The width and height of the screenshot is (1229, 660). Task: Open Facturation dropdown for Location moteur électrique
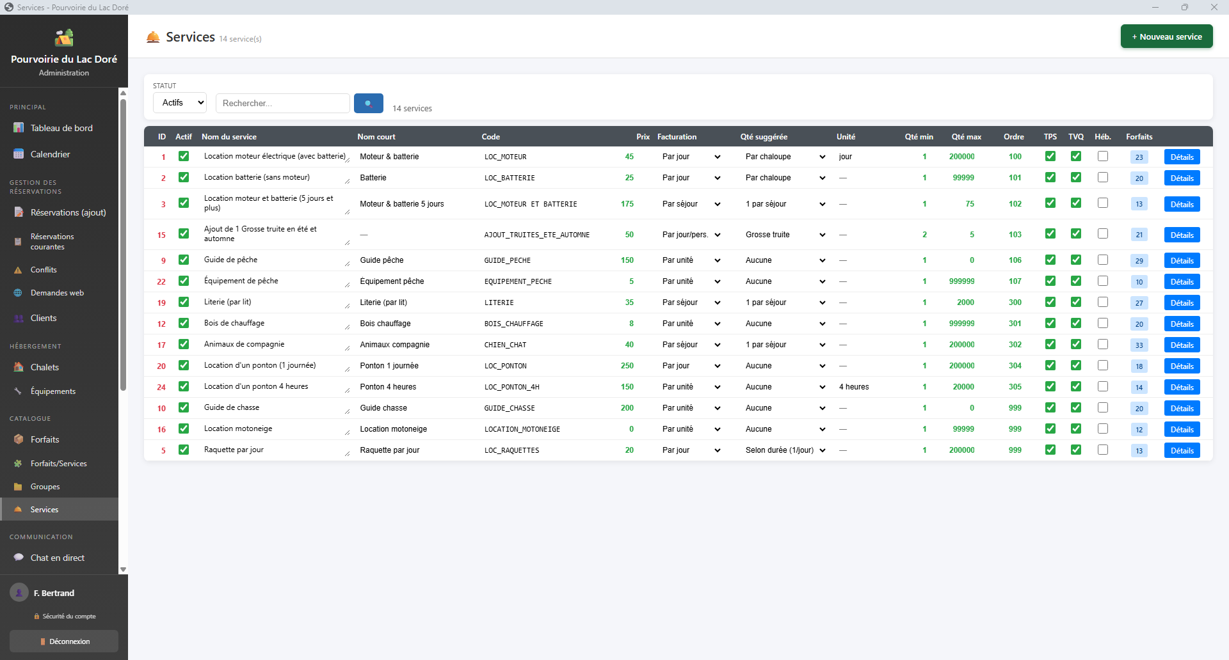tap(691, 157)
